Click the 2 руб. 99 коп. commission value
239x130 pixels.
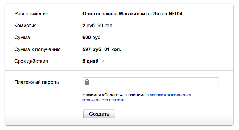pos(98,26)
